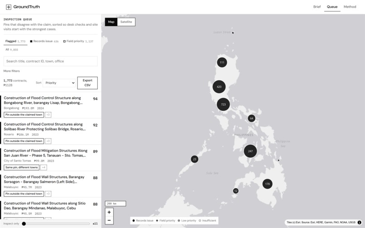Image resolution: width=365 pixels, height=228 pixels.
Task: Open the 12 cluster marker
Action: pos(236,191)
